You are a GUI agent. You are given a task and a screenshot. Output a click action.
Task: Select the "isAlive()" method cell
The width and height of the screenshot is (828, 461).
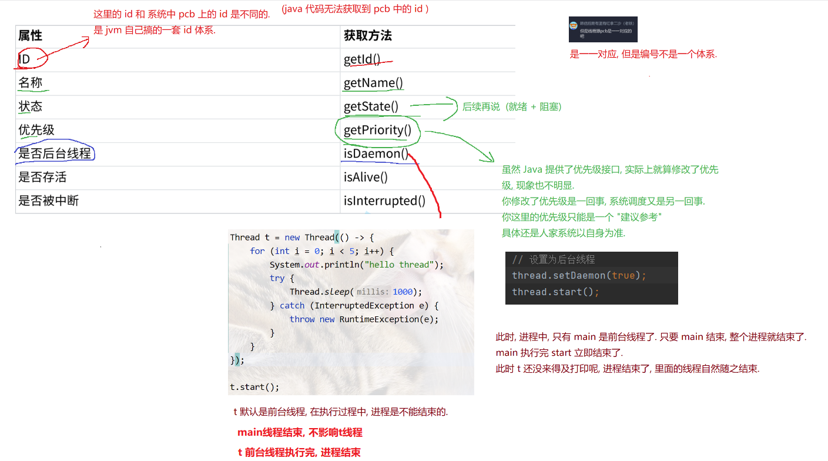366,177
